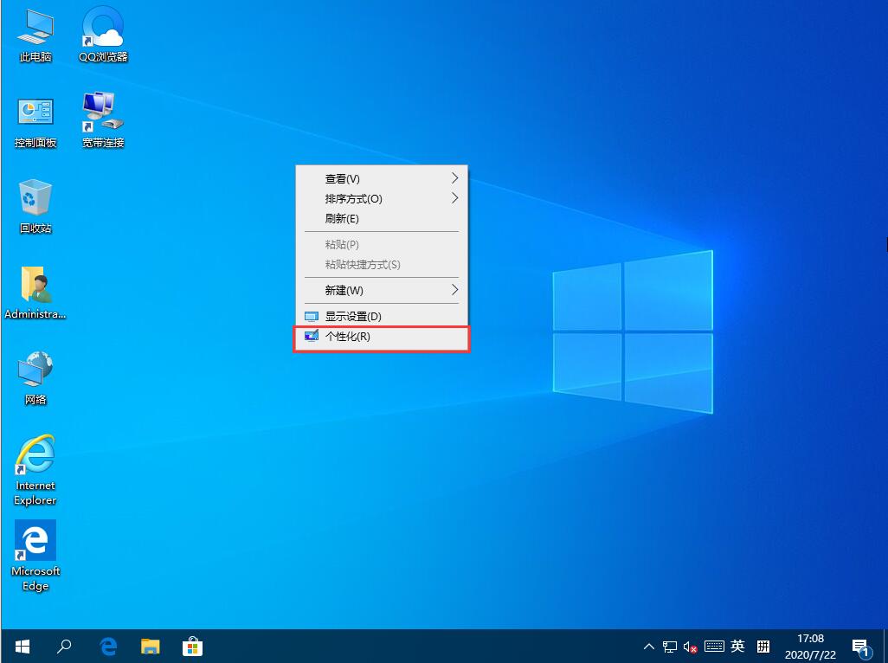Open the Windows Start menu
This screenshot has width=888, height=663.
[x=21, y=646]
